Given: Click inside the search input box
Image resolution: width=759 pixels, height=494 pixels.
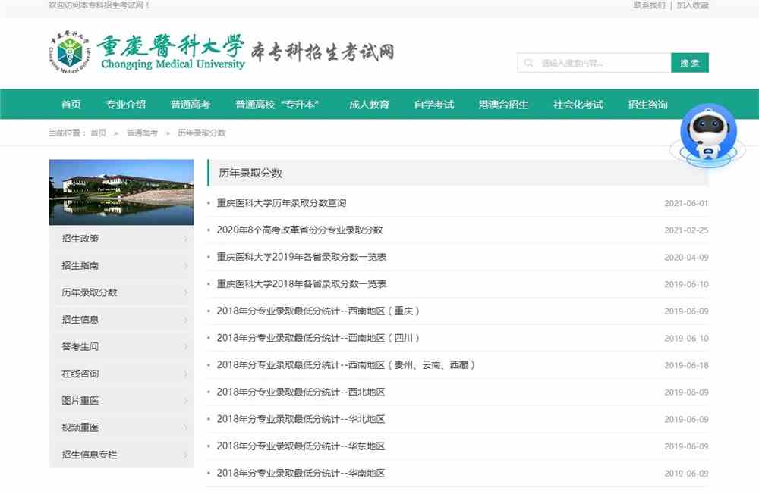Looking at the screenshot, I should (600, 62).
